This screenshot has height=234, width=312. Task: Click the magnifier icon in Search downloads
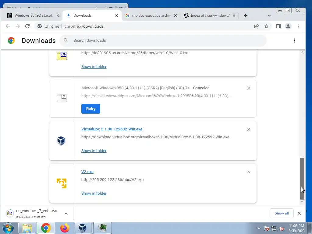[66, 41]
